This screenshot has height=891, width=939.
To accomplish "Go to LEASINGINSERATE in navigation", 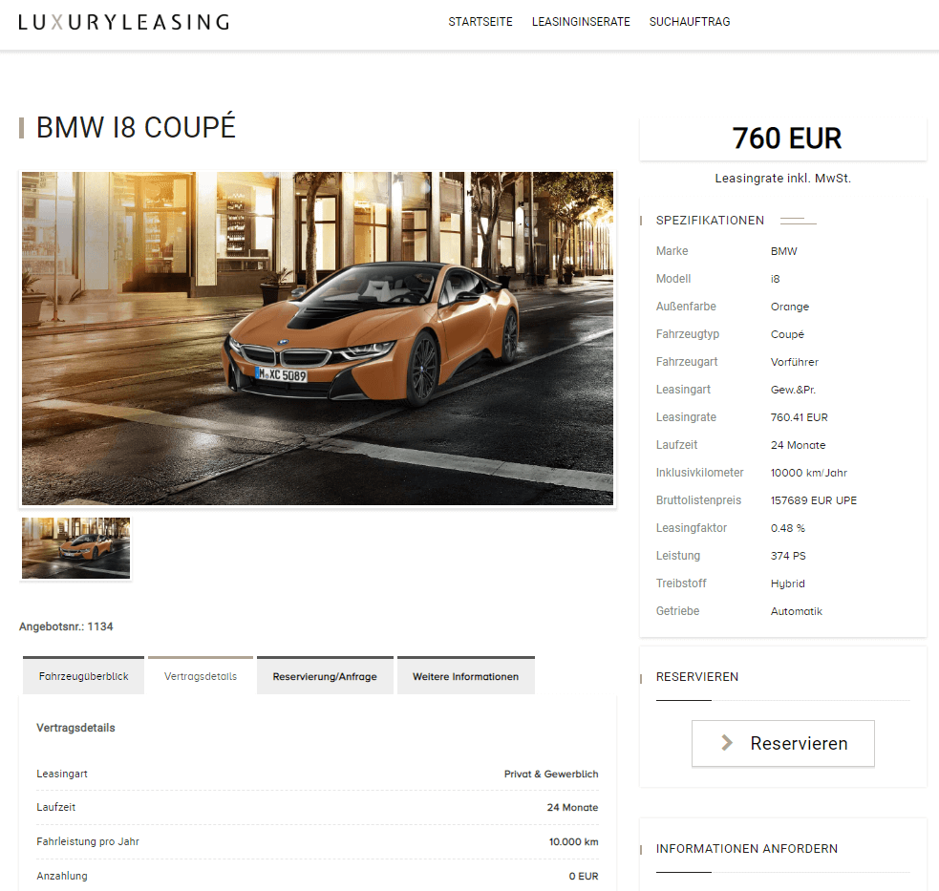I will (581, 22).
